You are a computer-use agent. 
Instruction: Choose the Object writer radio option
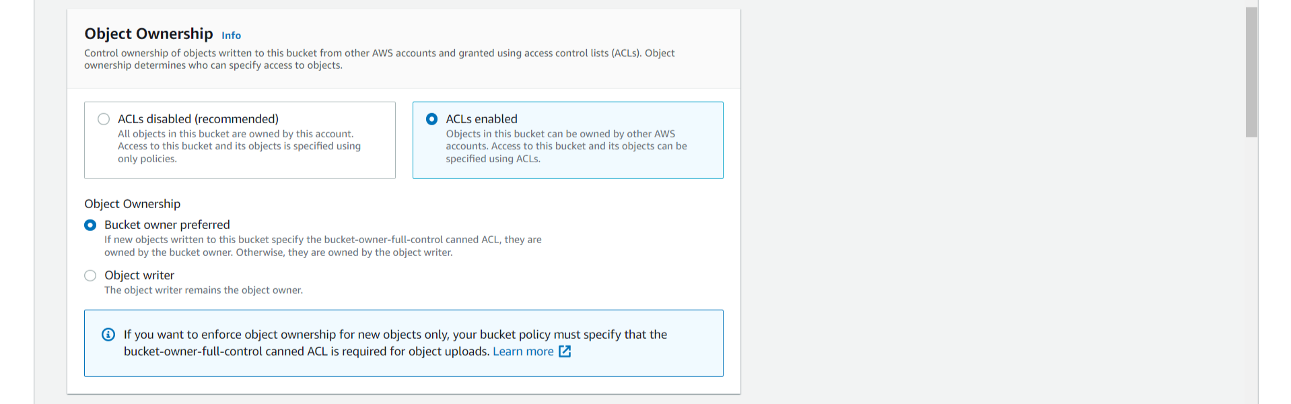tap(90, 275)
